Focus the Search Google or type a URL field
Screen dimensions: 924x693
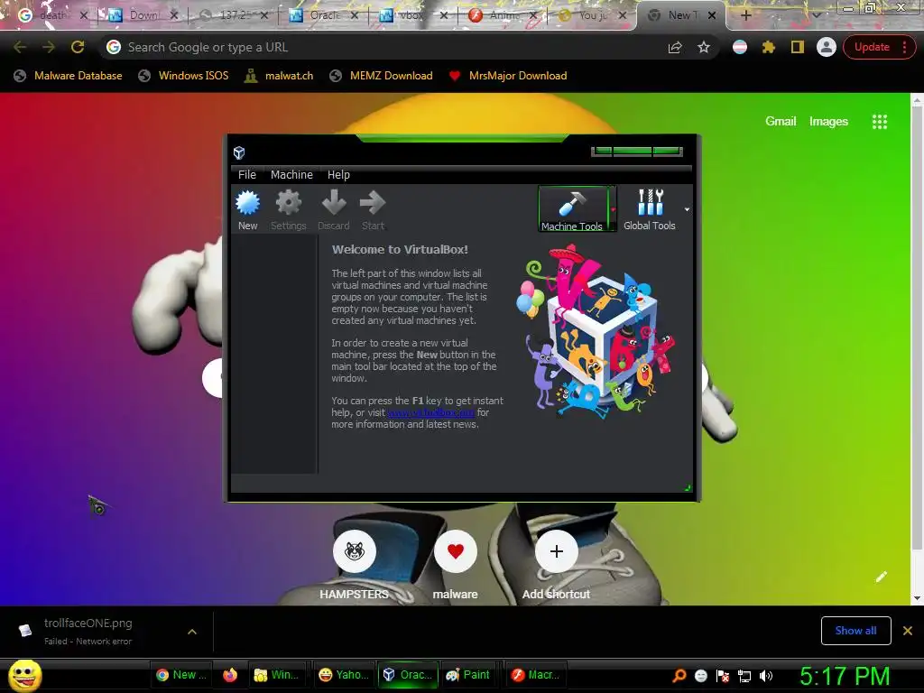pos(389,47)
